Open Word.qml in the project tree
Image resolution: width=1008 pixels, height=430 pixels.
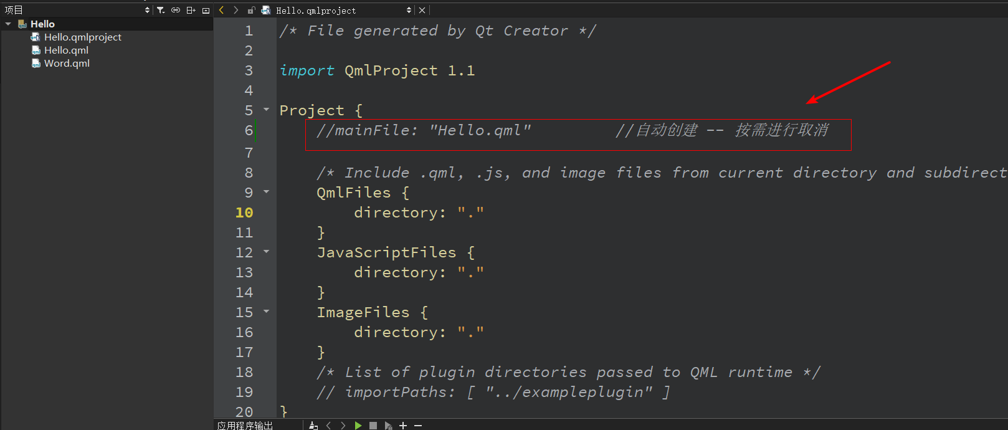pos(67,63)
